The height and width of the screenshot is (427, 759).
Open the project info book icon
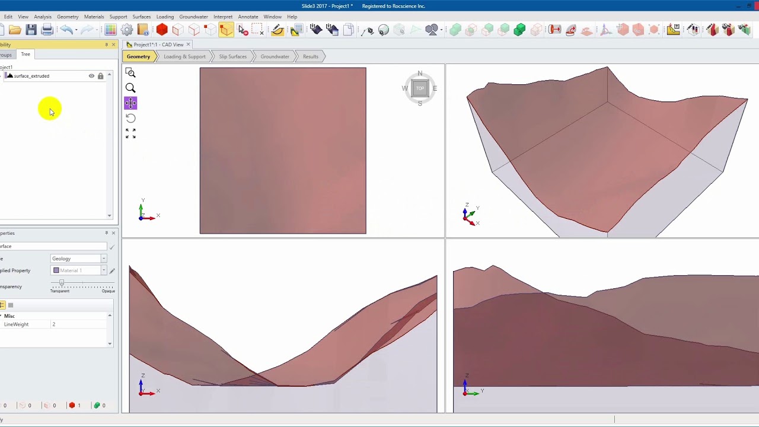(x=143, y=30)
